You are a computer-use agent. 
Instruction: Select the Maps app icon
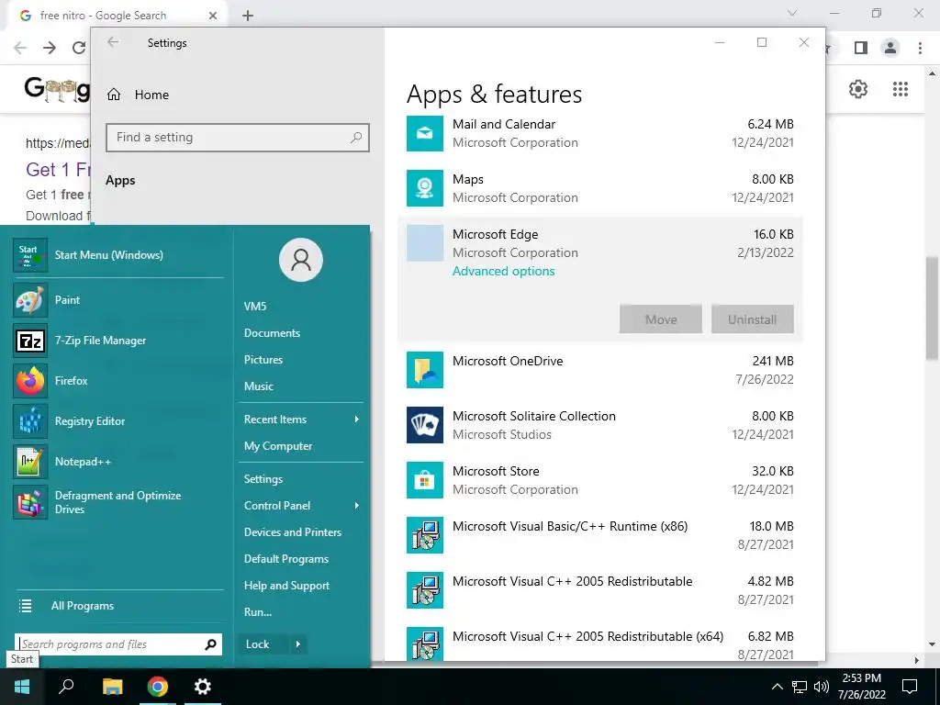[424, 188]
